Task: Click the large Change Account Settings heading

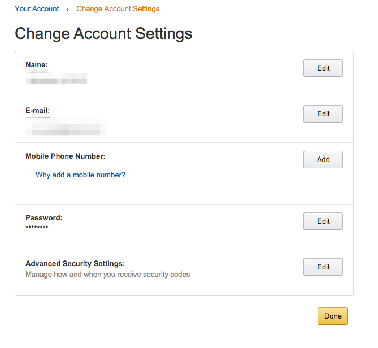Action: click(103, 33)
